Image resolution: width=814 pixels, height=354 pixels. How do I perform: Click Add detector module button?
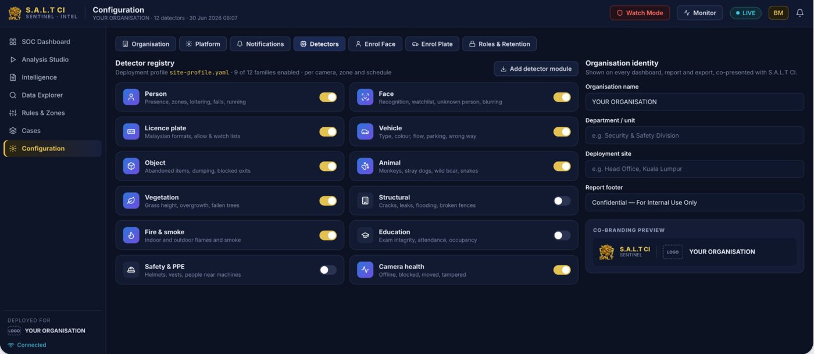(536, 69)
